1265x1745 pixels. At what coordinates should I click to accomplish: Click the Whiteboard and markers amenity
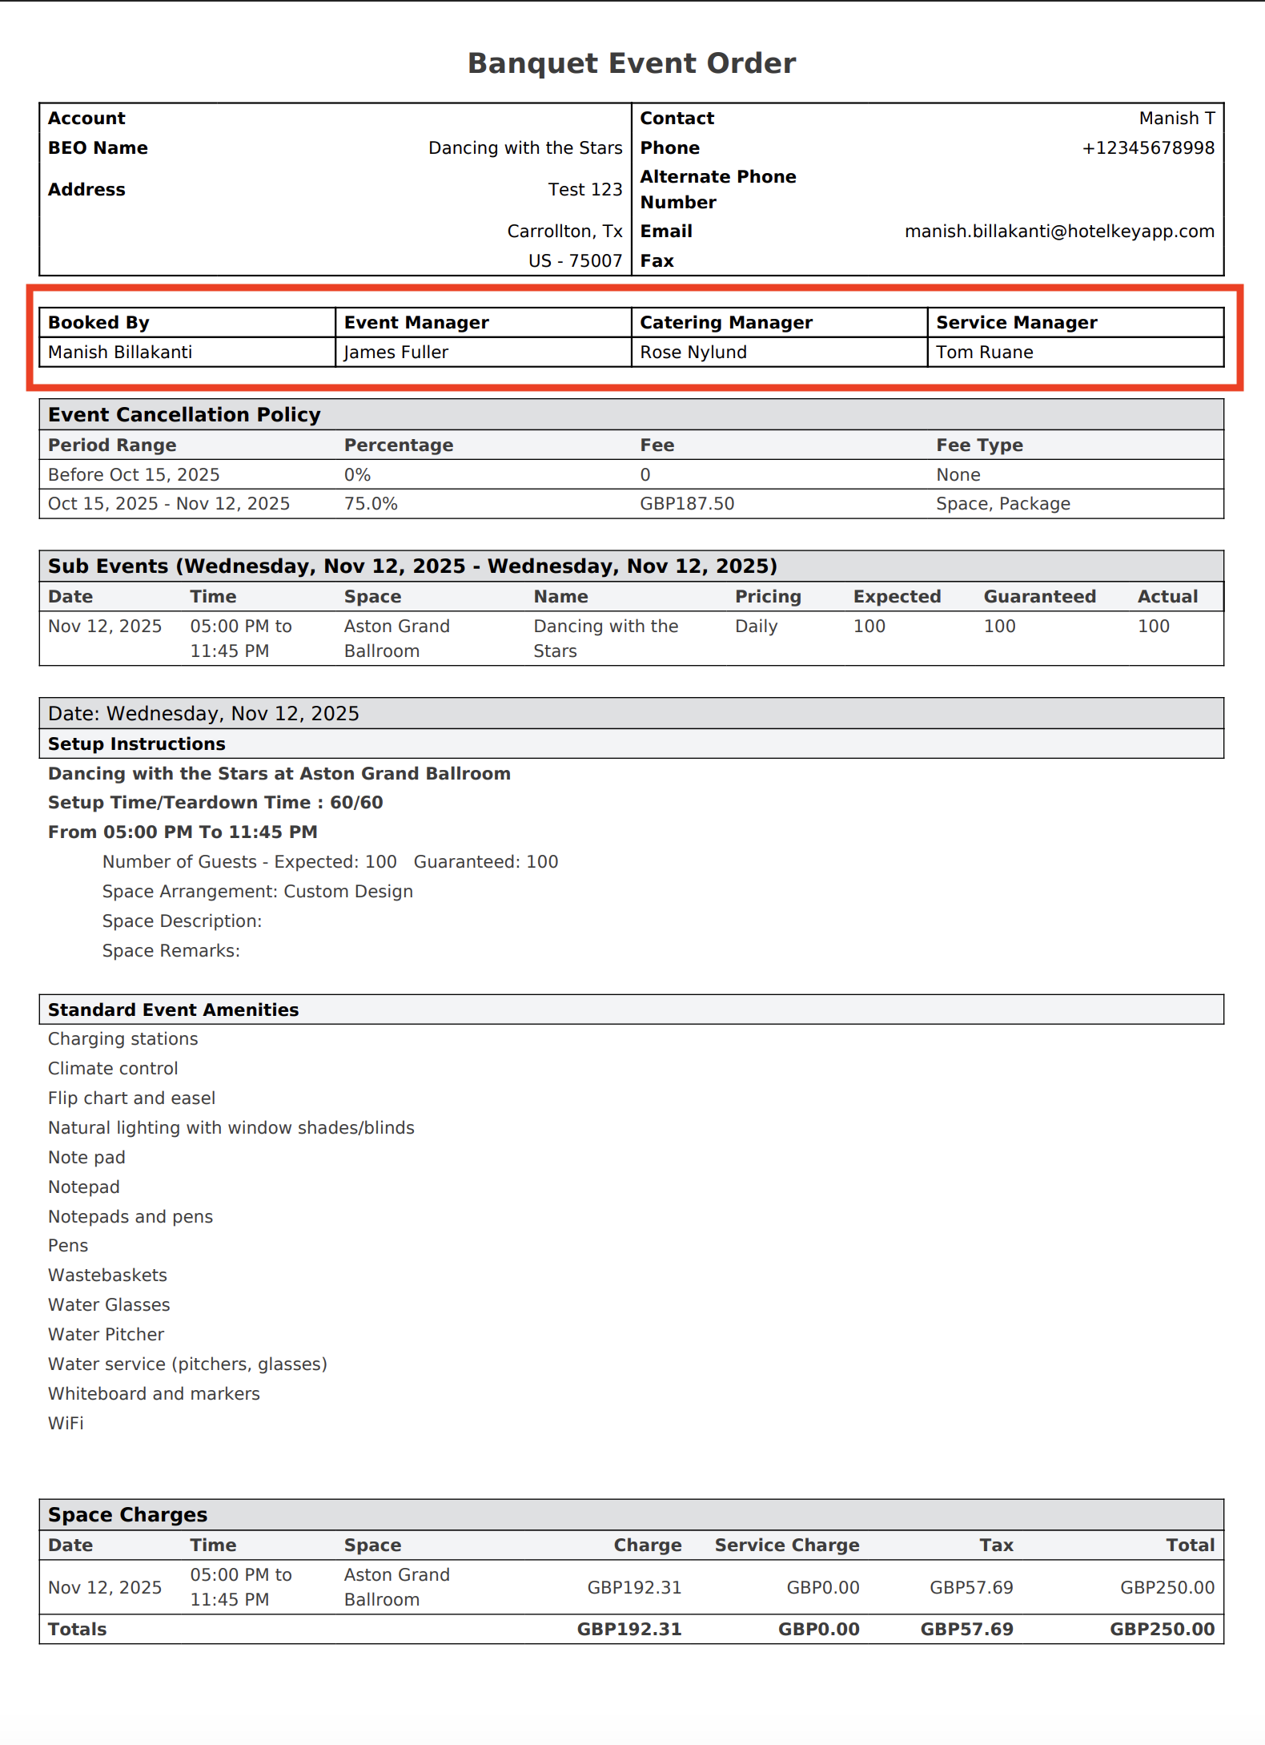pos(154,1394)
